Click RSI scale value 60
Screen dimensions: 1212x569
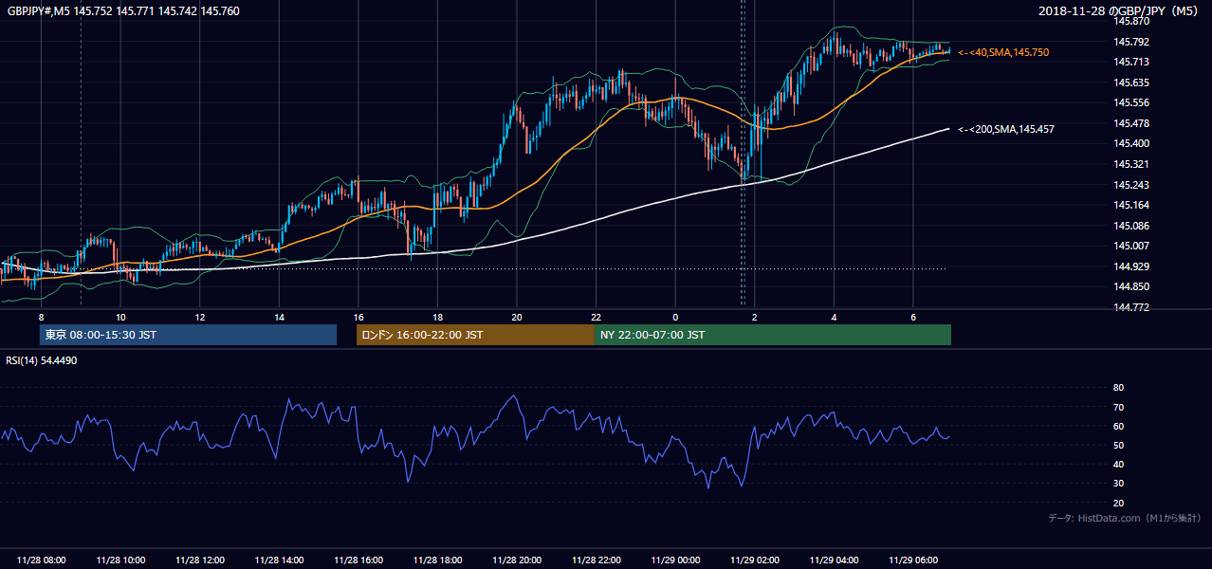point(1118,426)
